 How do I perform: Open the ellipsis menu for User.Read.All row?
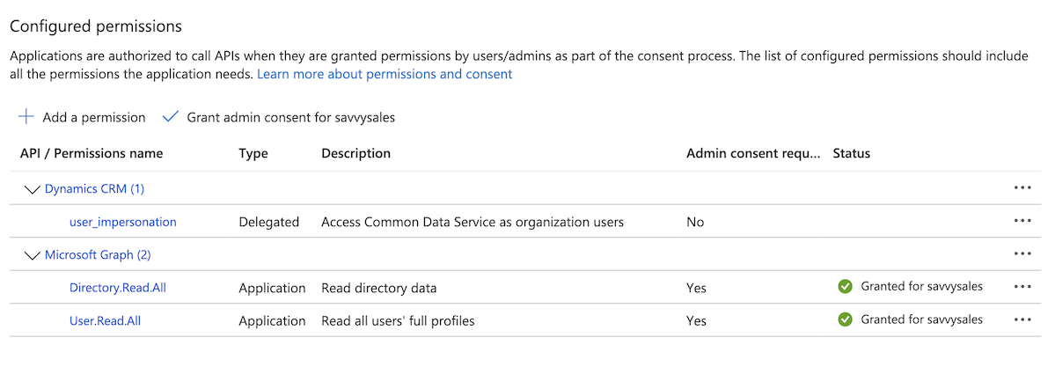[x=1022, y=320]
